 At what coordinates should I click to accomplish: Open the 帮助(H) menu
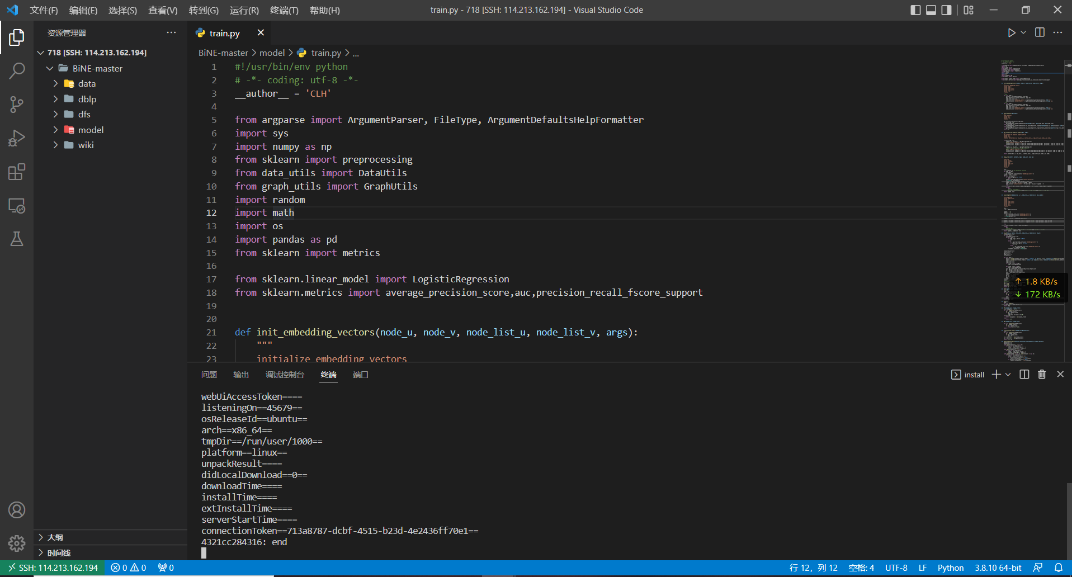325,10
